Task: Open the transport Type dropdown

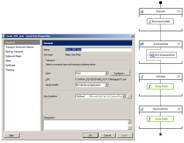Action: pos(106,73)
